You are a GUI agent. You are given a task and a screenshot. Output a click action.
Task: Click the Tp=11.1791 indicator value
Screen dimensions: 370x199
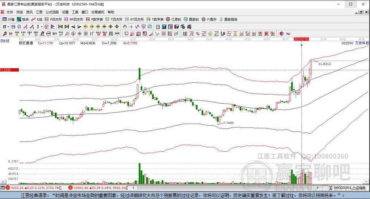[x=45, y=43]
